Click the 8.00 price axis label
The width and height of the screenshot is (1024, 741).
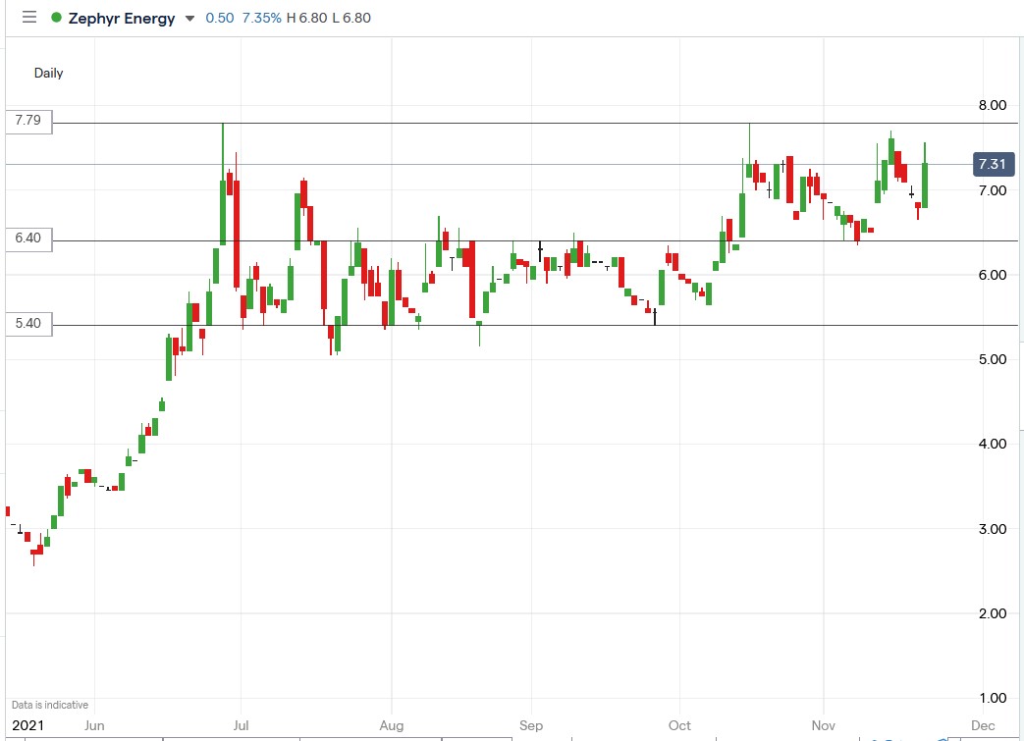992,105
